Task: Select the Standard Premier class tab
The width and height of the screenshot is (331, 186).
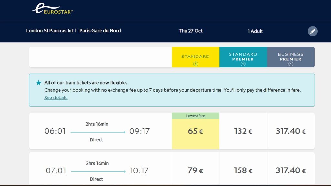Action: [x=243, y=57]
